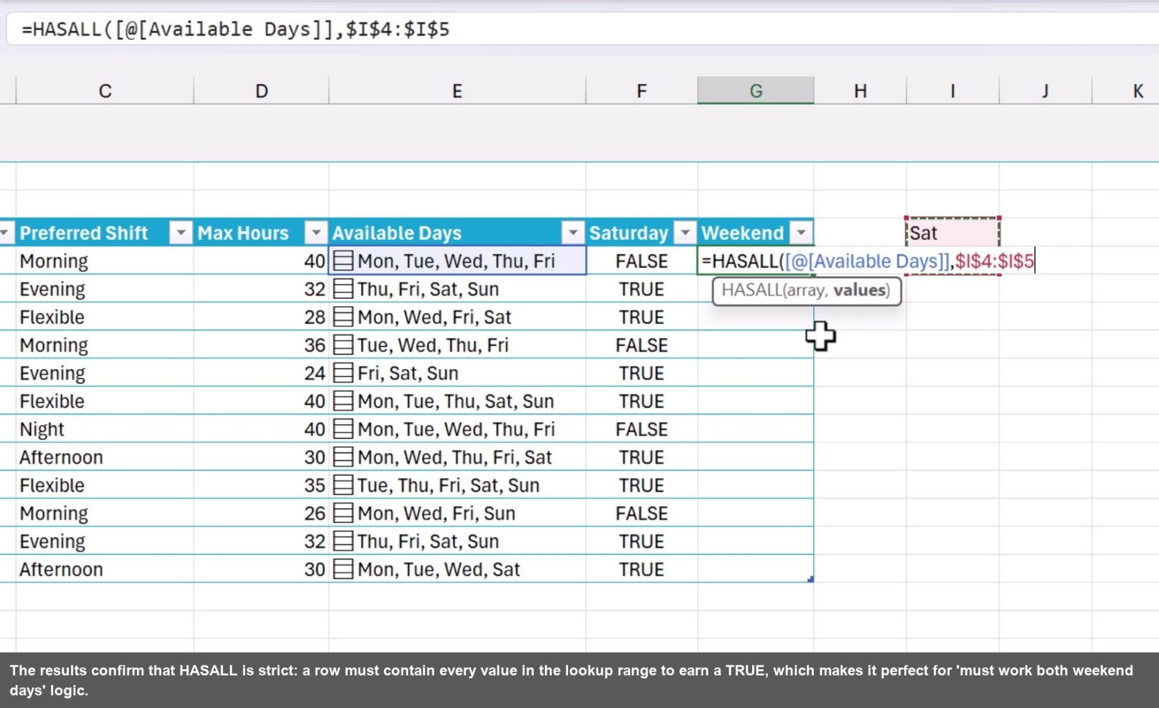Click list icon for 'Mon, Tue, Wed, Sat'
The image size is (1159, 708).
(x=343, y=569)
